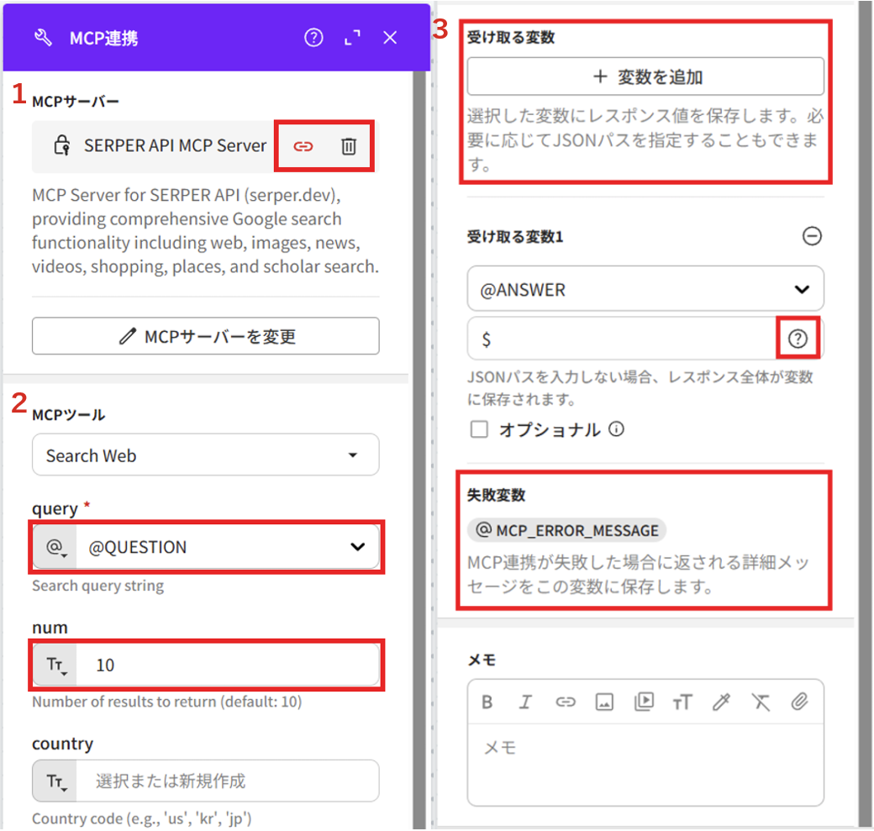Image resolution: width=874 pixels, height=831 pixels.
Task: Enable the オプショナル checkbox
Action: point(479,430)
